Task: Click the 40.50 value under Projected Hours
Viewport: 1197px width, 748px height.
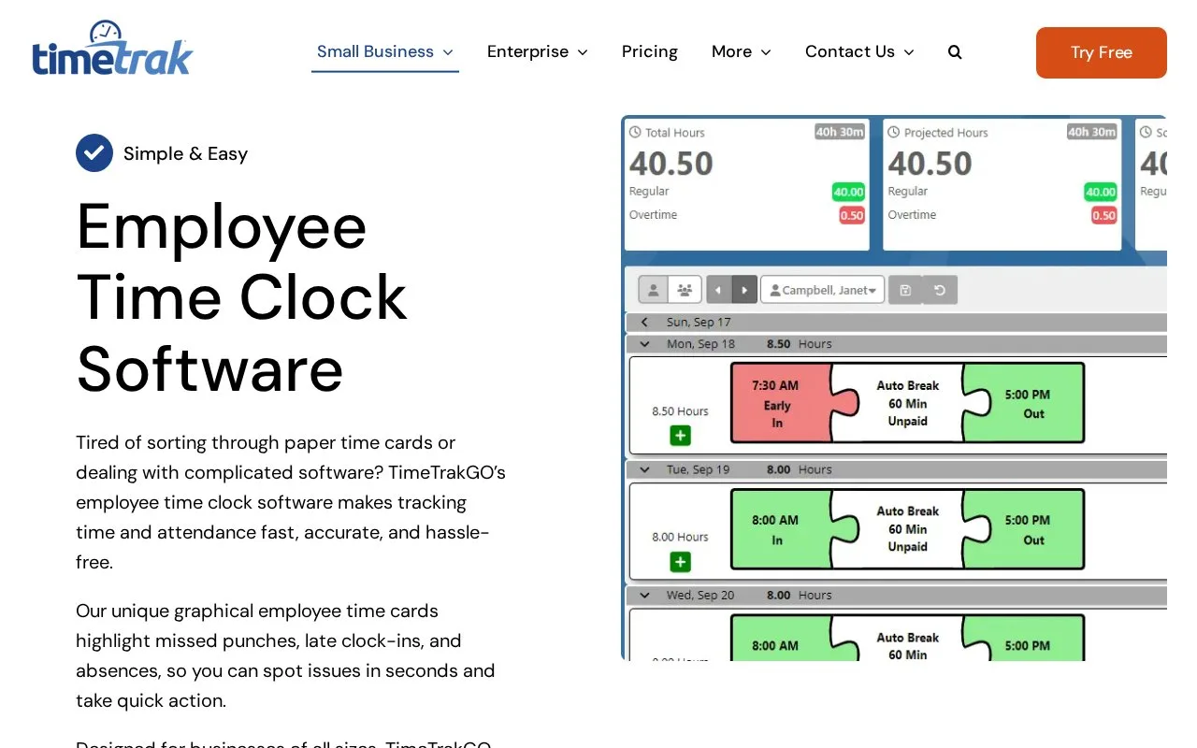Action: (x=930, y=164)
